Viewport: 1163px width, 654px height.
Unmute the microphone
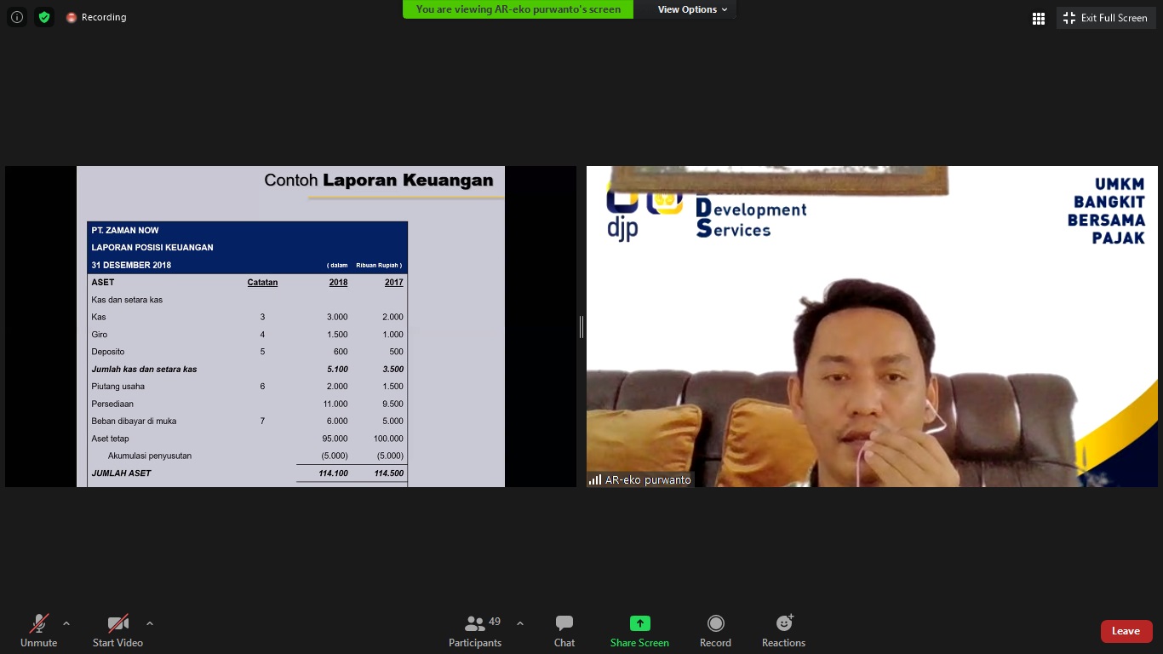39,631
